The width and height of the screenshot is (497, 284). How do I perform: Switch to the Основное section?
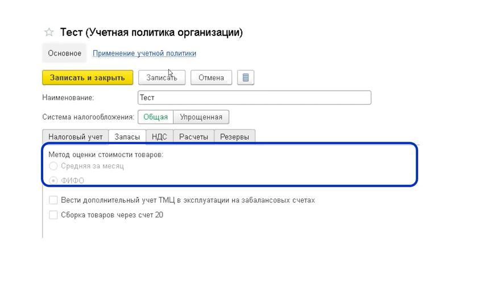64,53
